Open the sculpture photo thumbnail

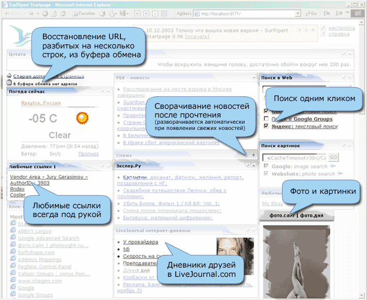(297, 261)
